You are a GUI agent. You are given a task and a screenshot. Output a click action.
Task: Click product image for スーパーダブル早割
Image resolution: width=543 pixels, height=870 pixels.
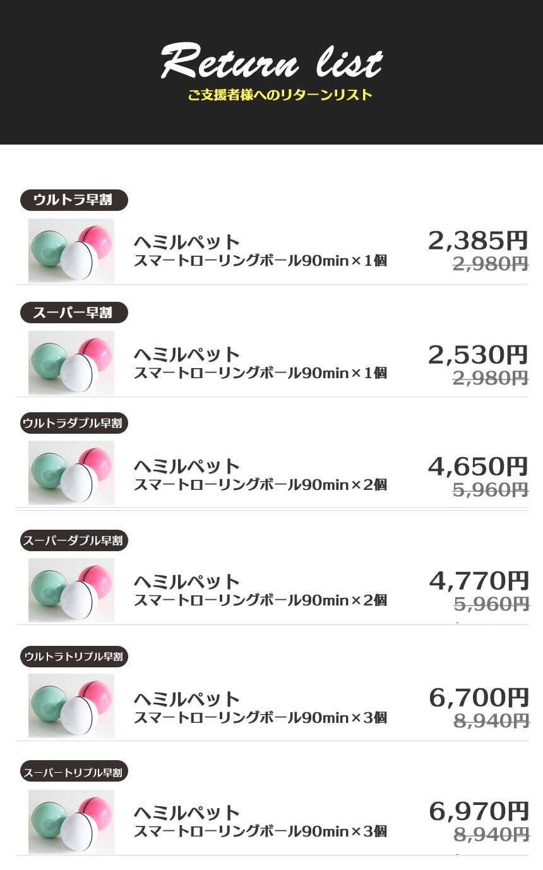(x=71, y=590)
